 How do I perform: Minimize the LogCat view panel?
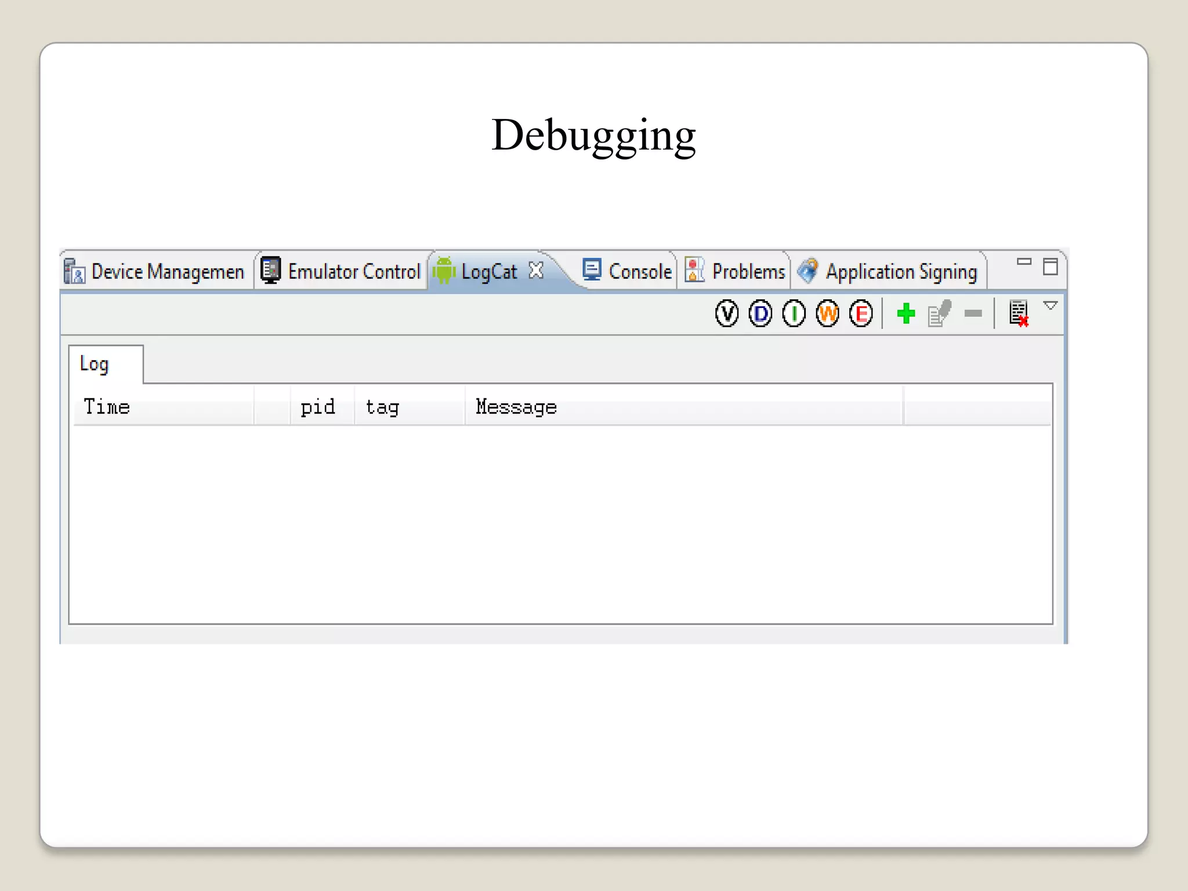(x=1024, y=262)
